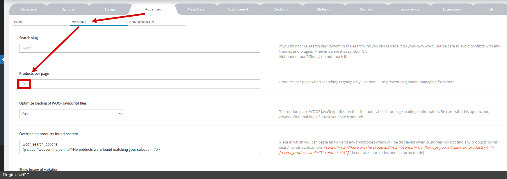
Task: Open the Extensions tab
Action: click(451, 9)
